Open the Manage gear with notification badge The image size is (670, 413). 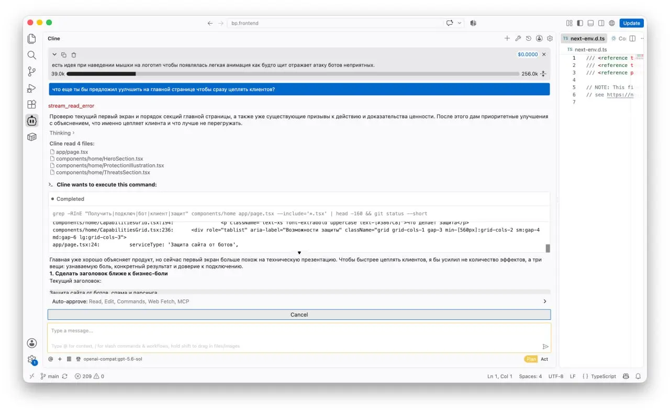tap(32, 360)
